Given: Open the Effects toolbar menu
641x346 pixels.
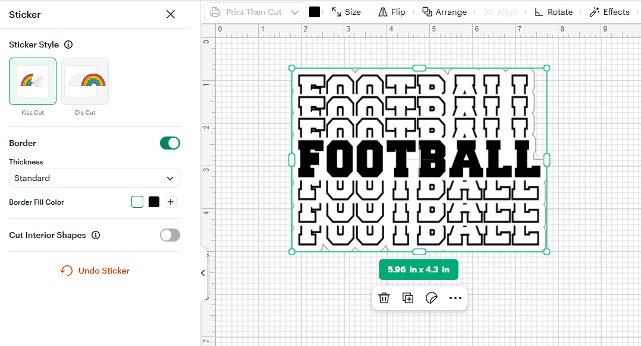Looking at the screenshot, I should [x=609, y=12].
